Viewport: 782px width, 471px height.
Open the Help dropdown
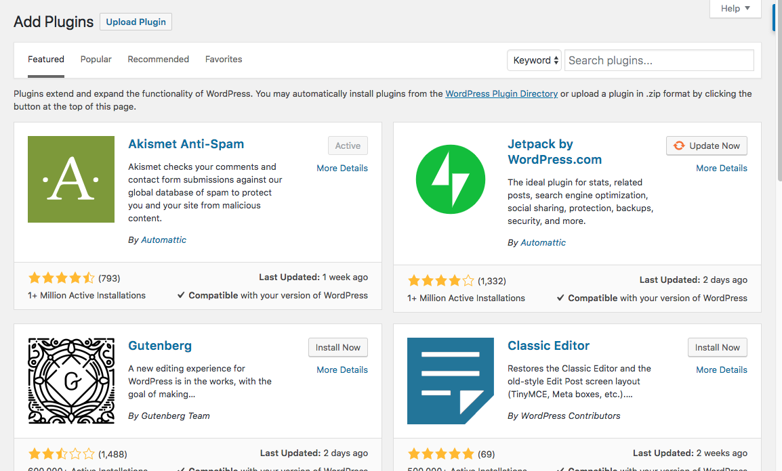pyautogui.click(x=735, y=9)
